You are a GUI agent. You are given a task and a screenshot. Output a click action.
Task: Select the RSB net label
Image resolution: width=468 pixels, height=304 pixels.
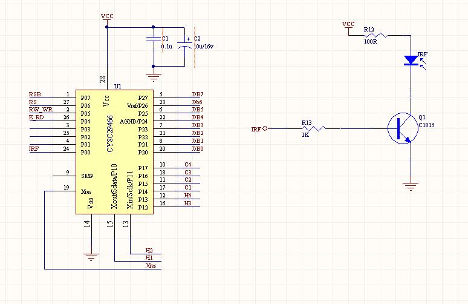coord(34,94)
